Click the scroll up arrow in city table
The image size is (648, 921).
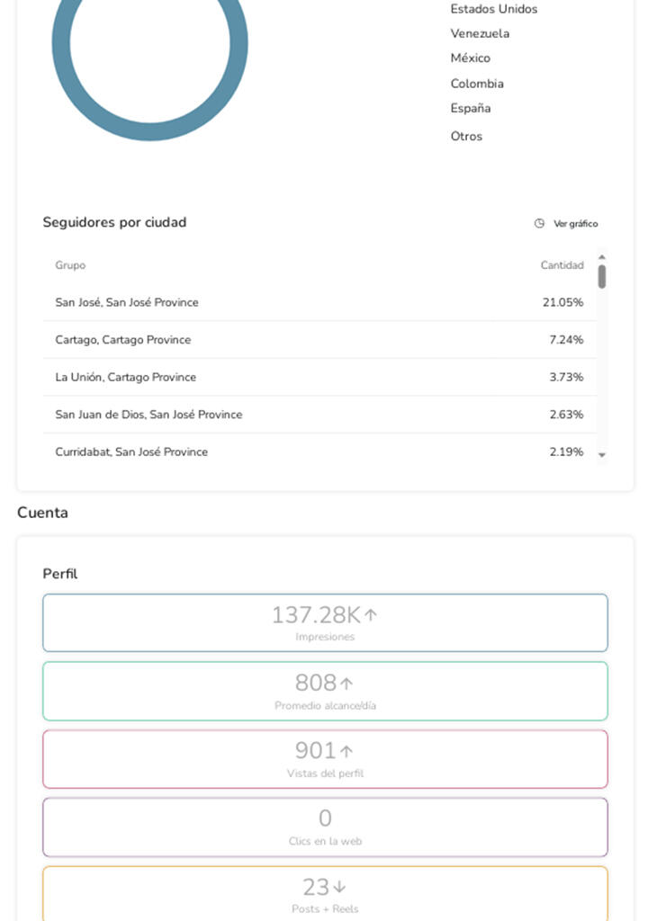click(602, 257)
